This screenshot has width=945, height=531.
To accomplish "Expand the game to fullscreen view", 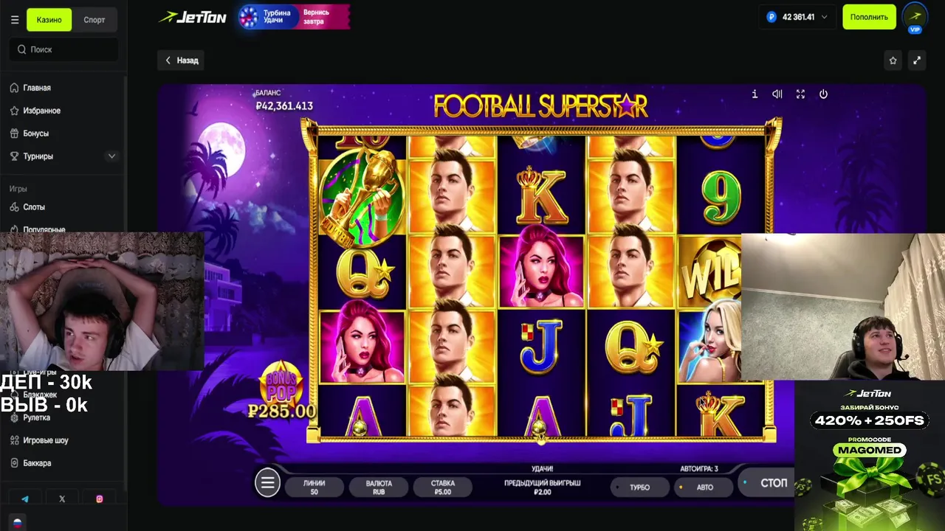I will click(916, 60).
